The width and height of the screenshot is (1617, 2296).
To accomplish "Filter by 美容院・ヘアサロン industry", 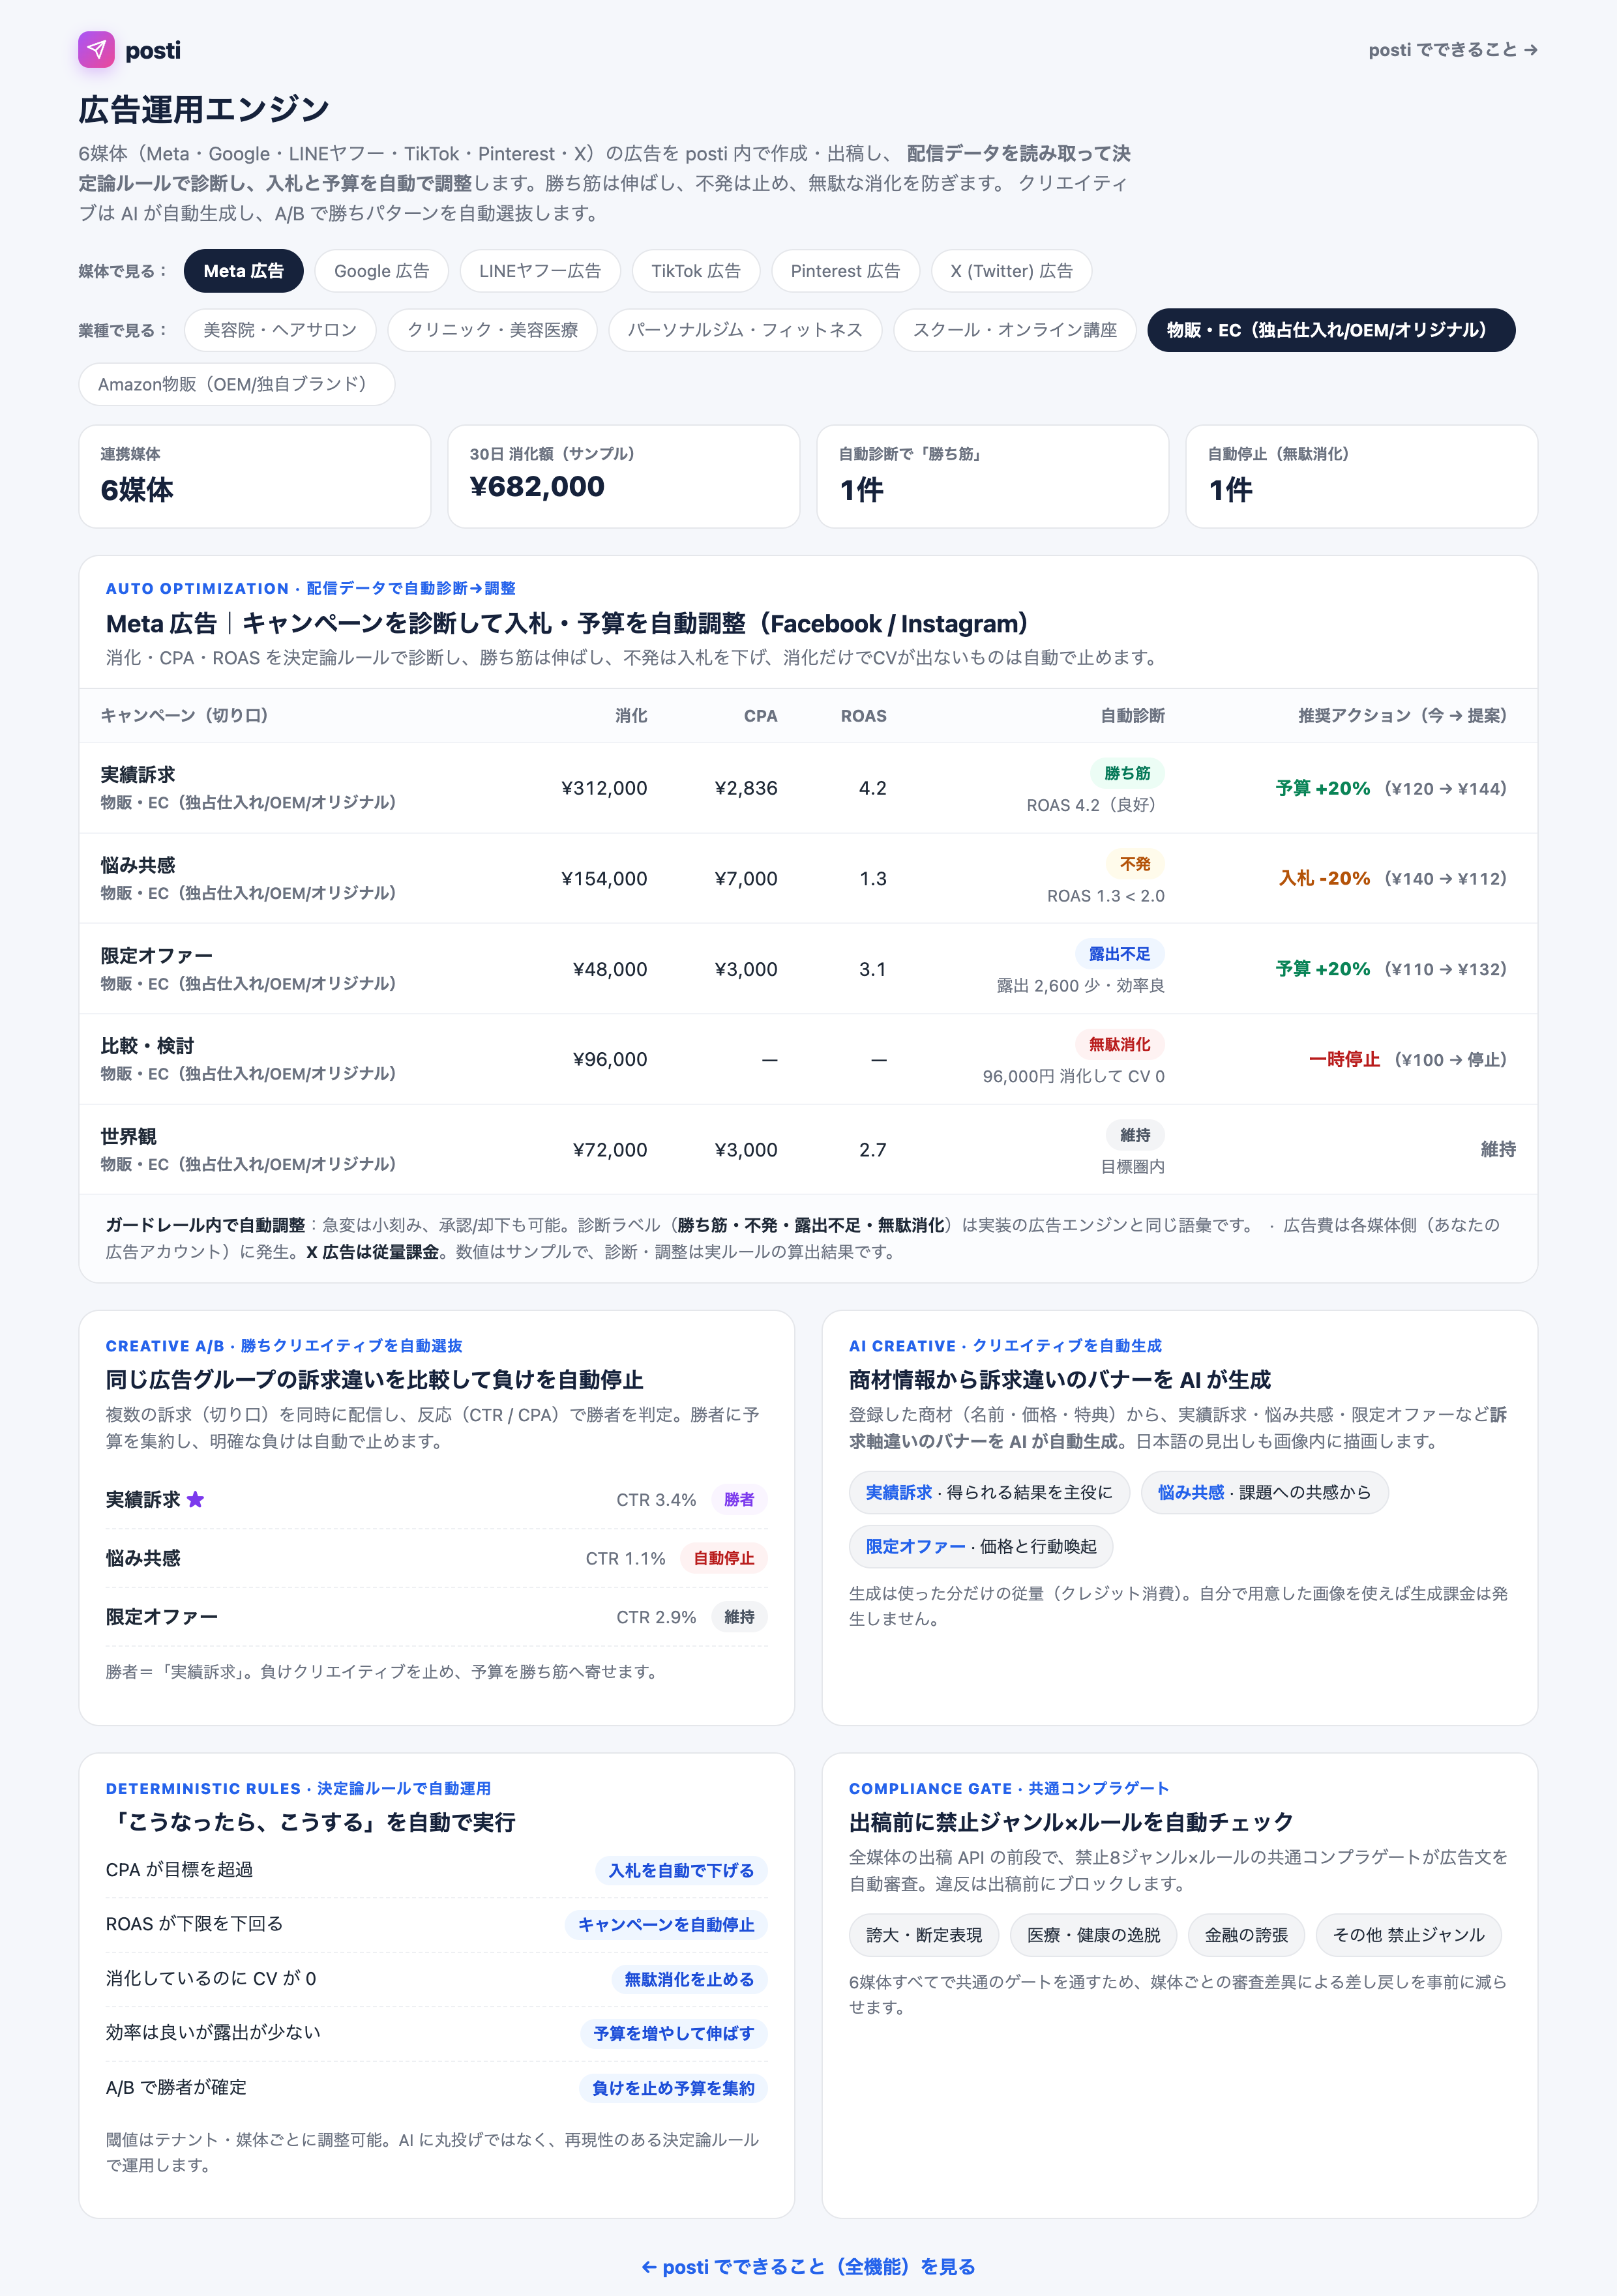I will coord(280,330).
